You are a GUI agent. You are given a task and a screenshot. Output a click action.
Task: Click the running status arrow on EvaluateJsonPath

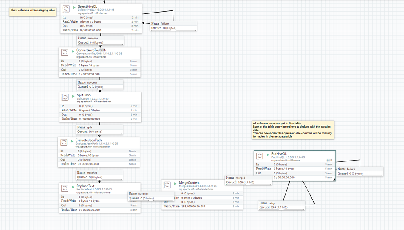(72, 141)
